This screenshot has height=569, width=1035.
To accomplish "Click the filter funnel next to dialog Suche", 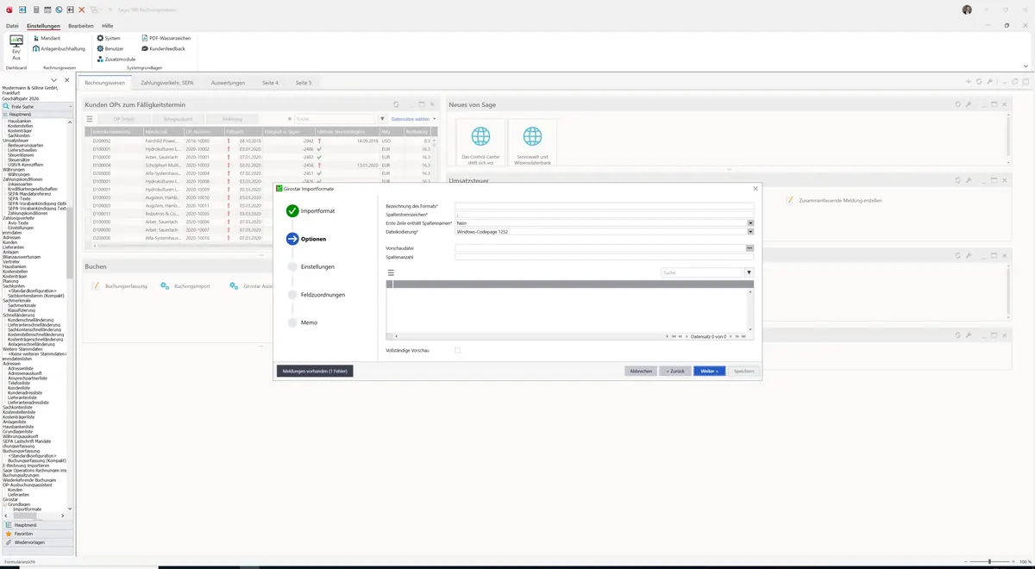I will (x=749, y=272).
